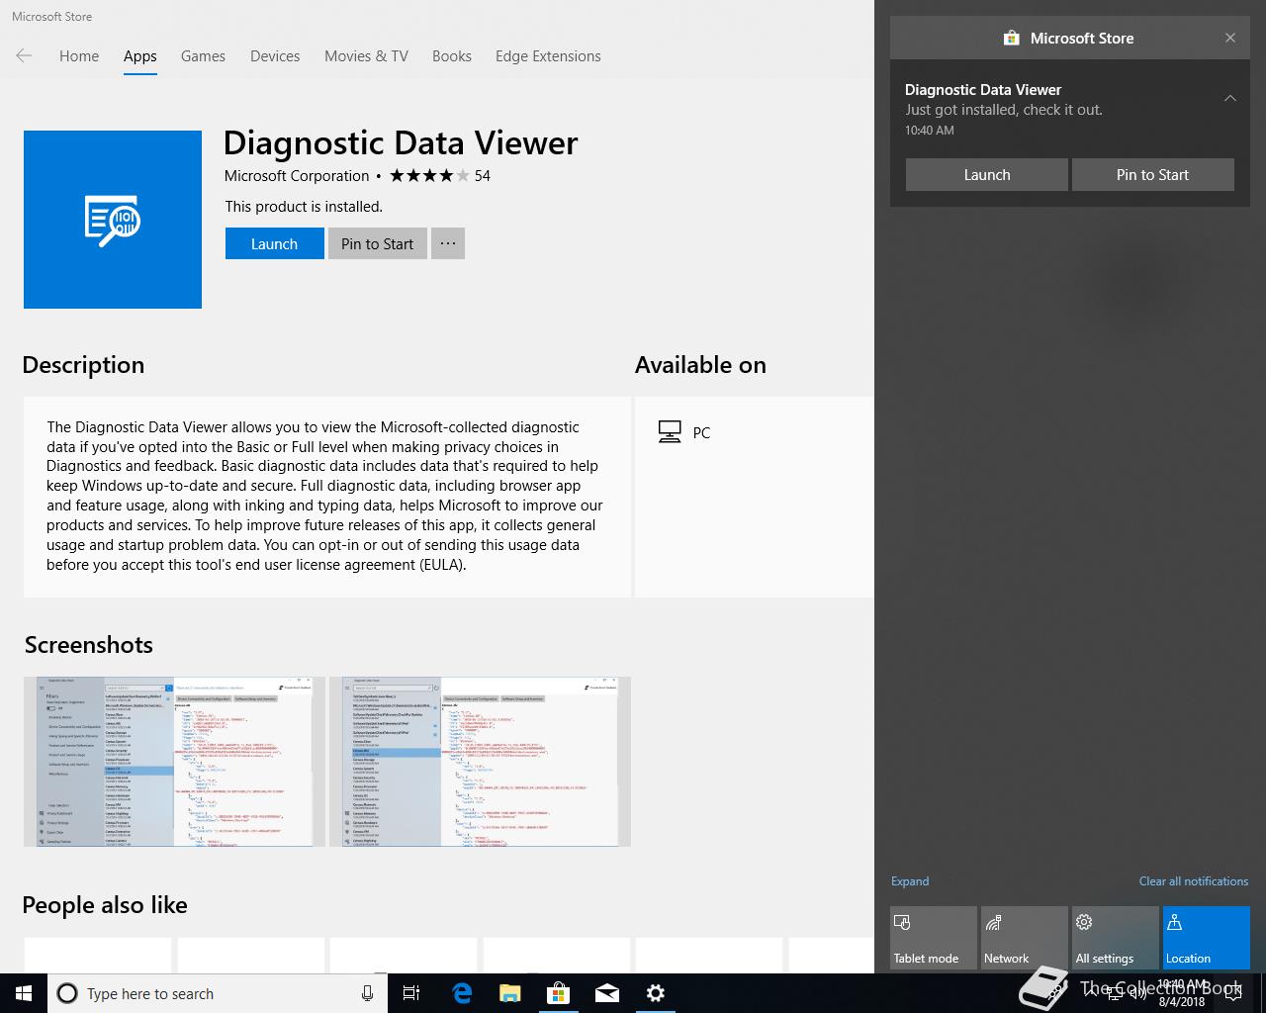The width and height of the screenshot is (1266, 1013).
Task: Open the Mail app from the taskbar
Action: pos(607,993)
